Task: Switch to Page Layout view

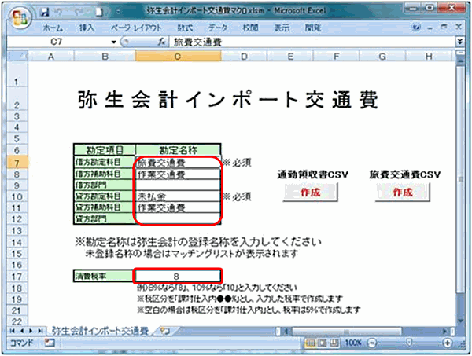Action: point(322,343)
